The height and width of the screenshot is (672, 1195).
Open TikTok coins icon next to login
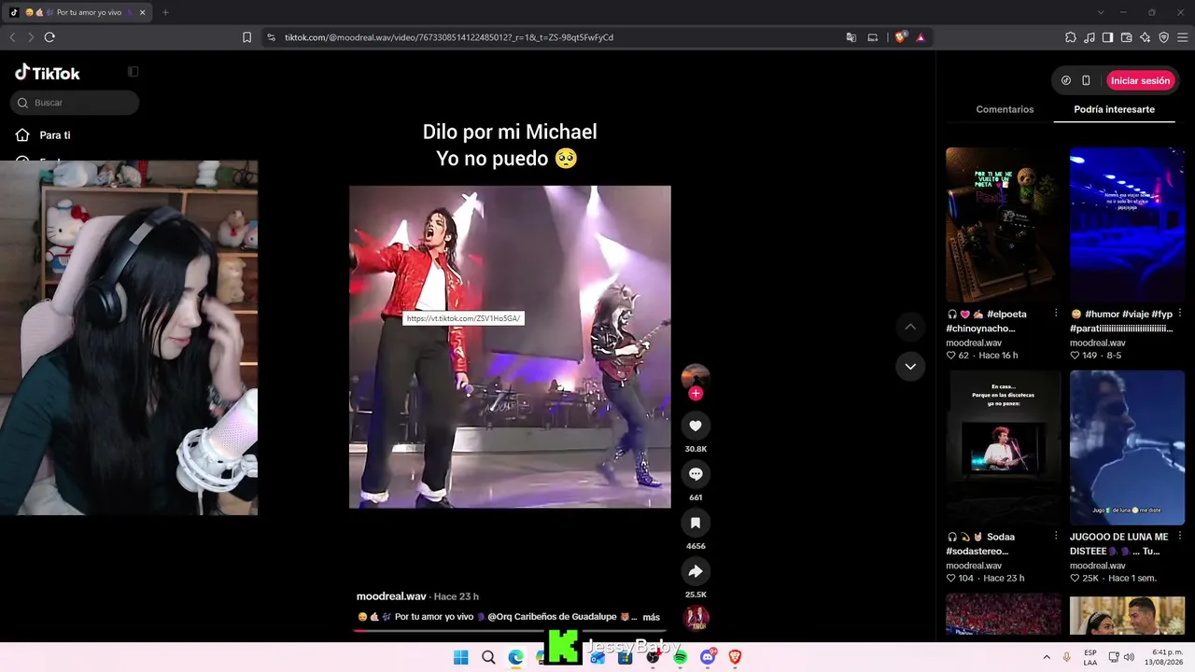[x=1066, y=80]
